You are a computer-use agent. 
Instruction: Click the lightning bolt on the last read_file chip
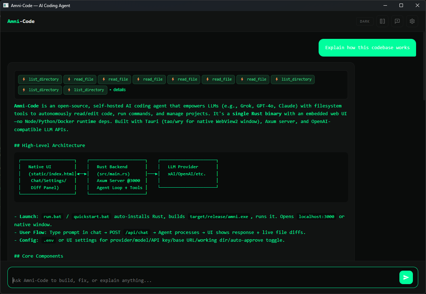pos(242,79)
